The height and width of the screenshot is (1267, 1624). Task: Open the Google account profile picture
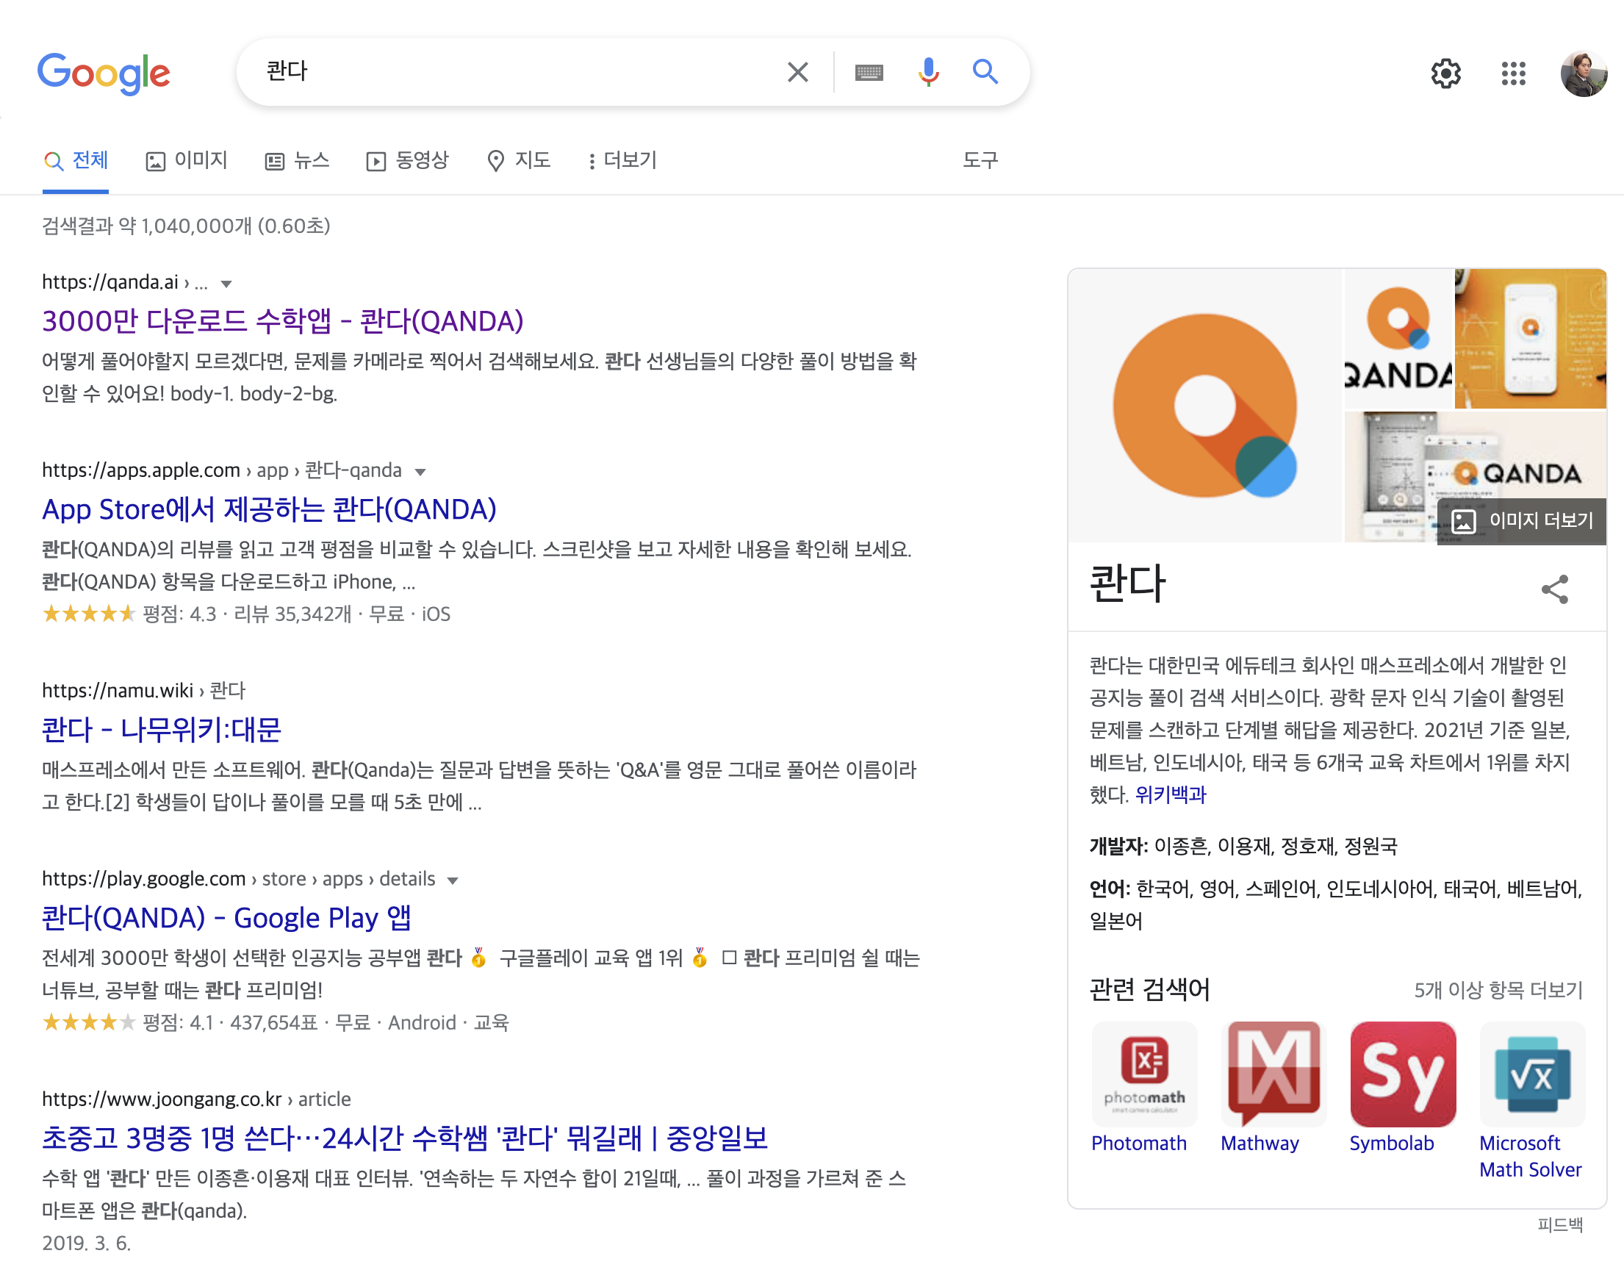click(1583, 73)
